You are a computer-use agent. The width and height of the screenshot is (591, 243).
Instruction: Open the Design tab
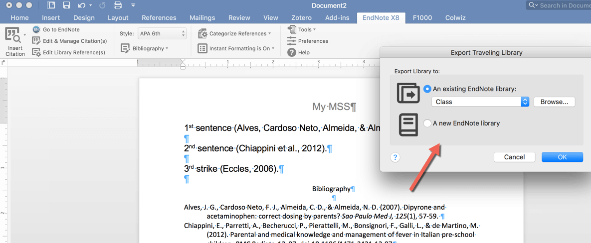pos(84,18)
